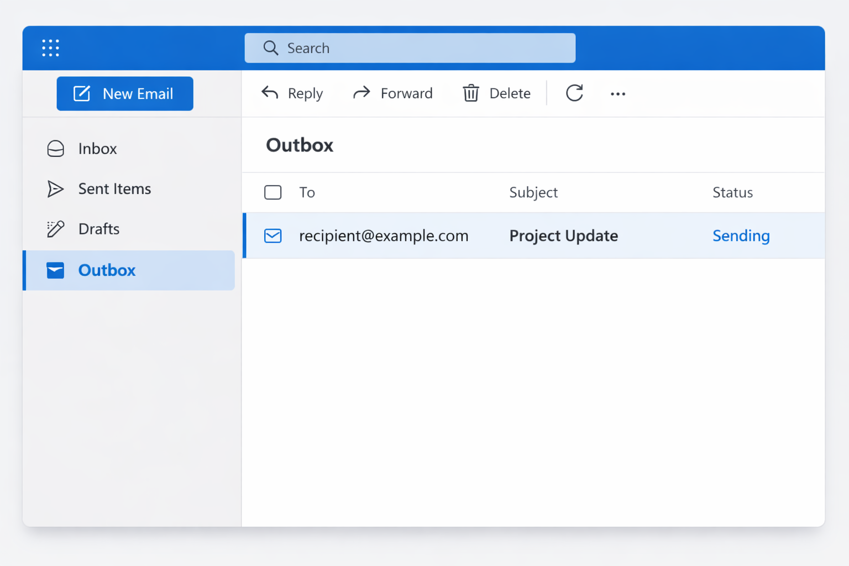Reply to the selected email
Image resolution: width=849 pixels, height=566 pixels.
(x=292, y=93)
